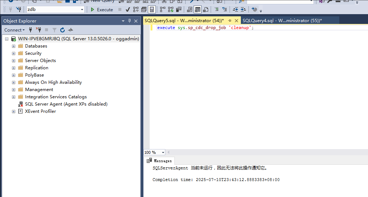Expand Always On High Availability
This screenshot has width=368, height=197.
click(x=13, y=83)
